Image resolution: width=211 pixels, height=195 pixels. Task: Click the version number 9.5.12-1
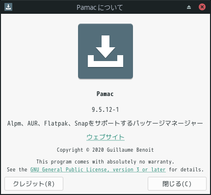pos(105,109)
